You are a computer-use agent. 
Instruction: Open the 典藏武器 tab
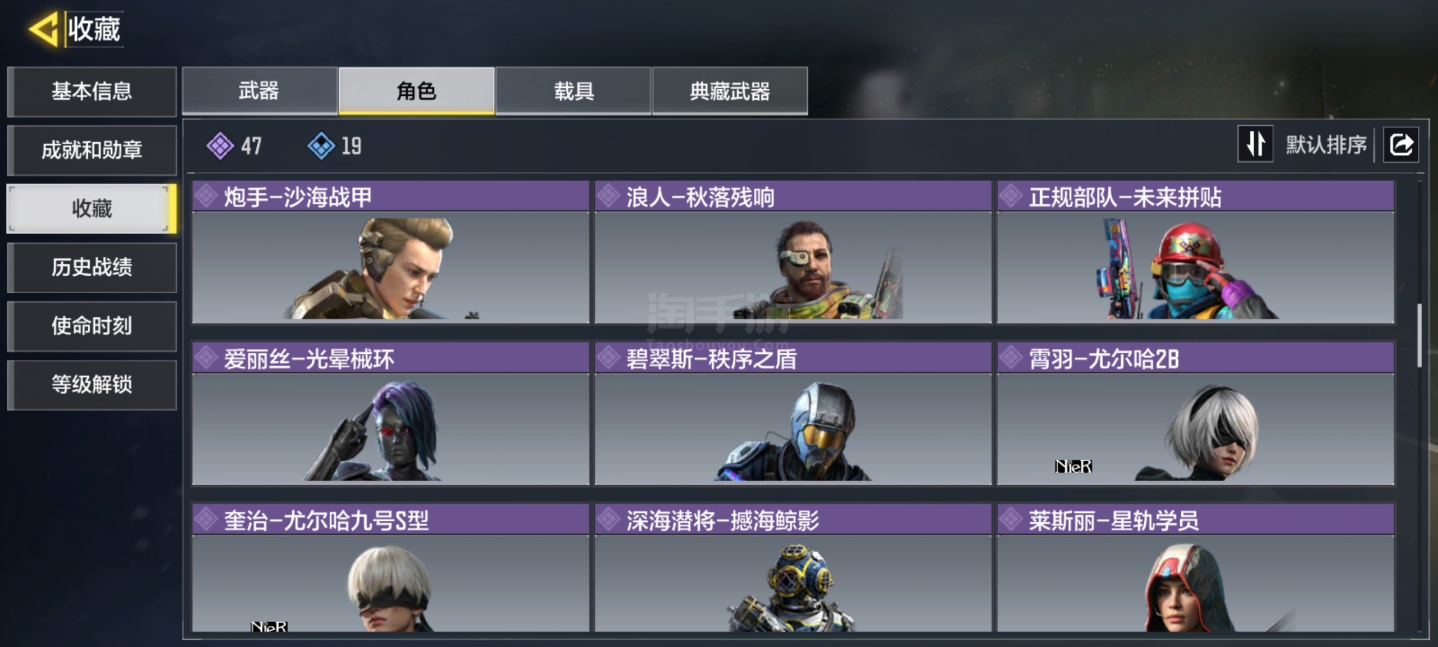pyautogui.click(x=730, y=91)
